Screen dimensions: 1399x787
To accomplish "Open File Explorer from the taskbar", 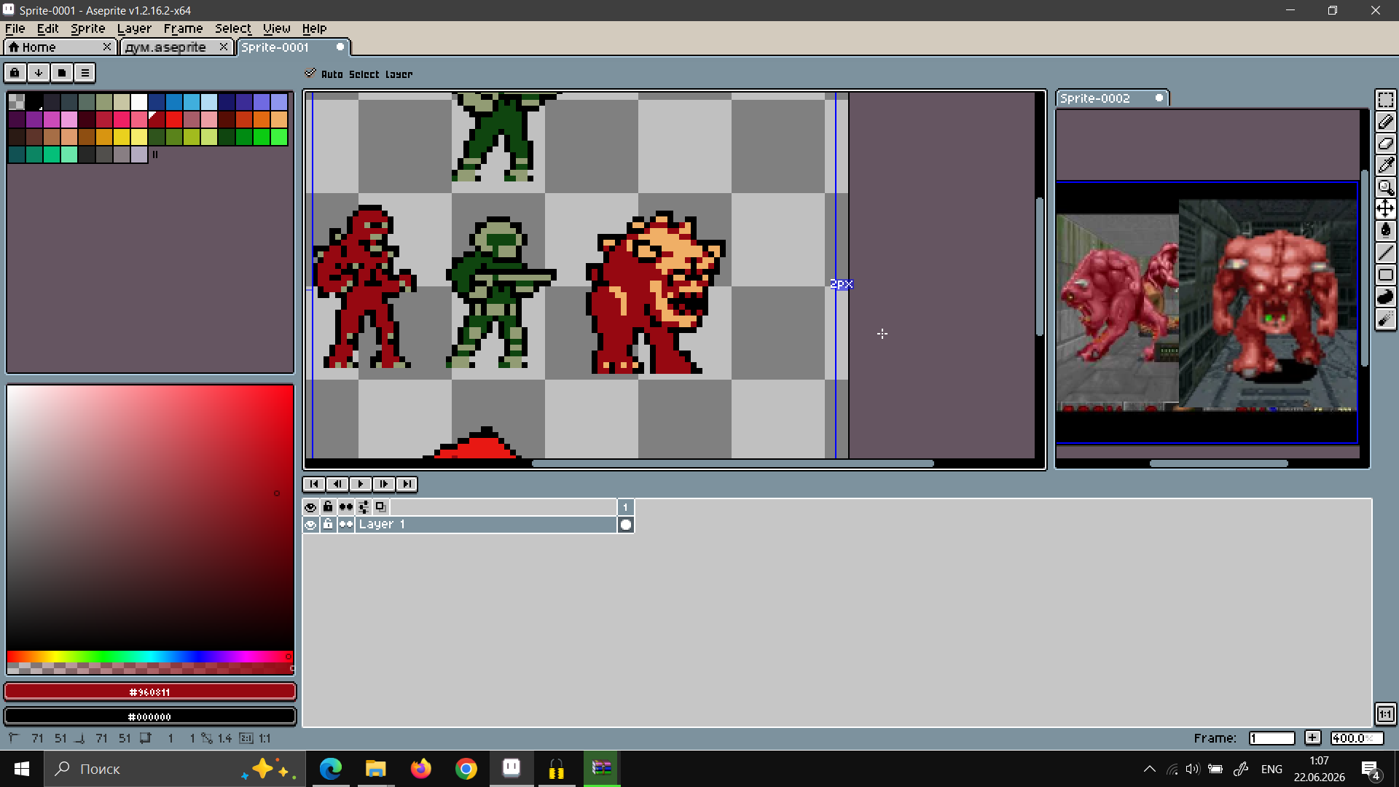I will tap(376, 769).
